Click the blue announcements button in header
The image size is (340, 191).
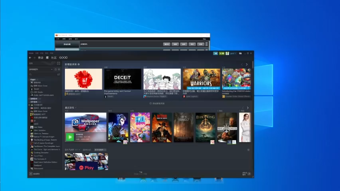point(215,53)
